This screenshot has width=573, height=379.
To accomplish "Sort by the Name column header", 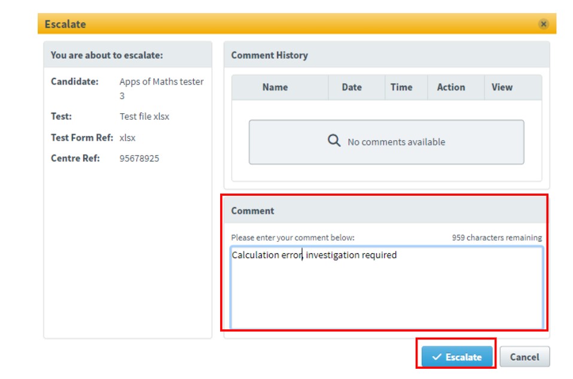I will (275, 87).
